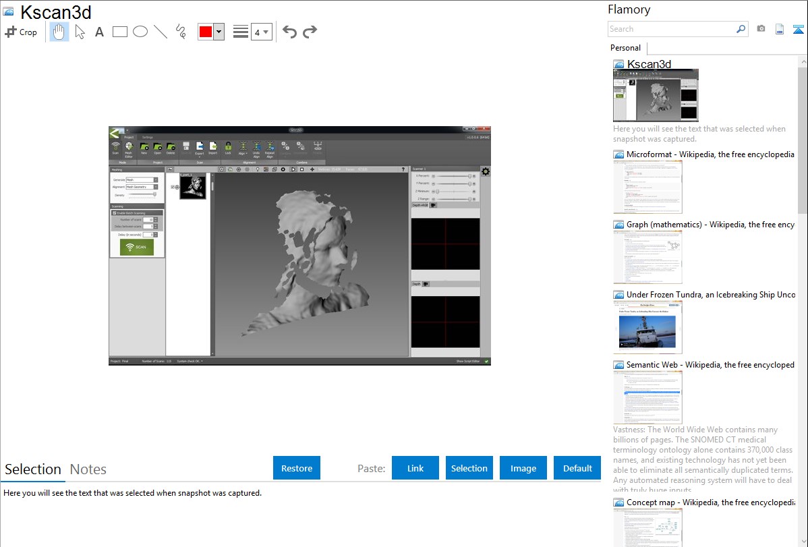The height and width of the screenshot is (547, 808).
Task: Click the line thickness icon
Action: pyautogui.click(x=241, y=32)
